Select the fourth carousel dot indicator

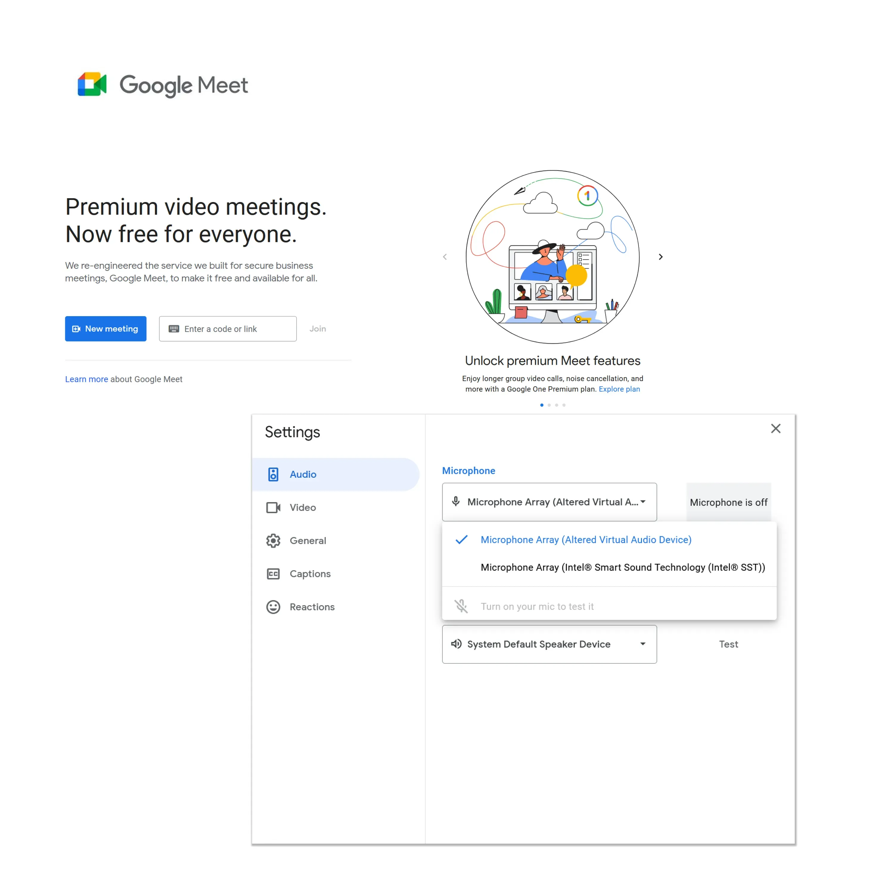pos(564,405)
